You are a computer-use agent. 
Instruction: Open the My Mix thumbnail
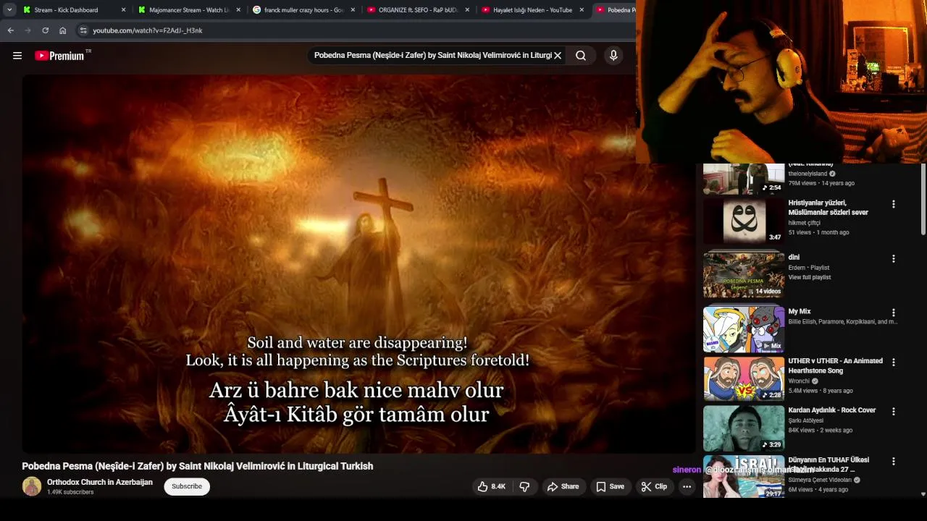(x=744, y=329)
